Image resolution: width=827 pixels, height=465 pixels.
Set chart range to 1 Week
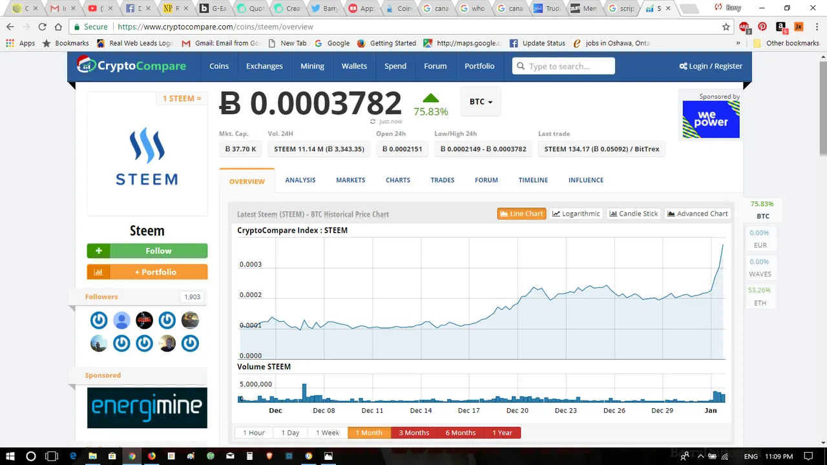pyautogui.click(x=327, y=433)
